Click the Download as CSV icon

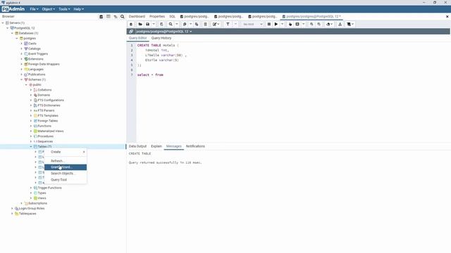(x=340, y=25)
